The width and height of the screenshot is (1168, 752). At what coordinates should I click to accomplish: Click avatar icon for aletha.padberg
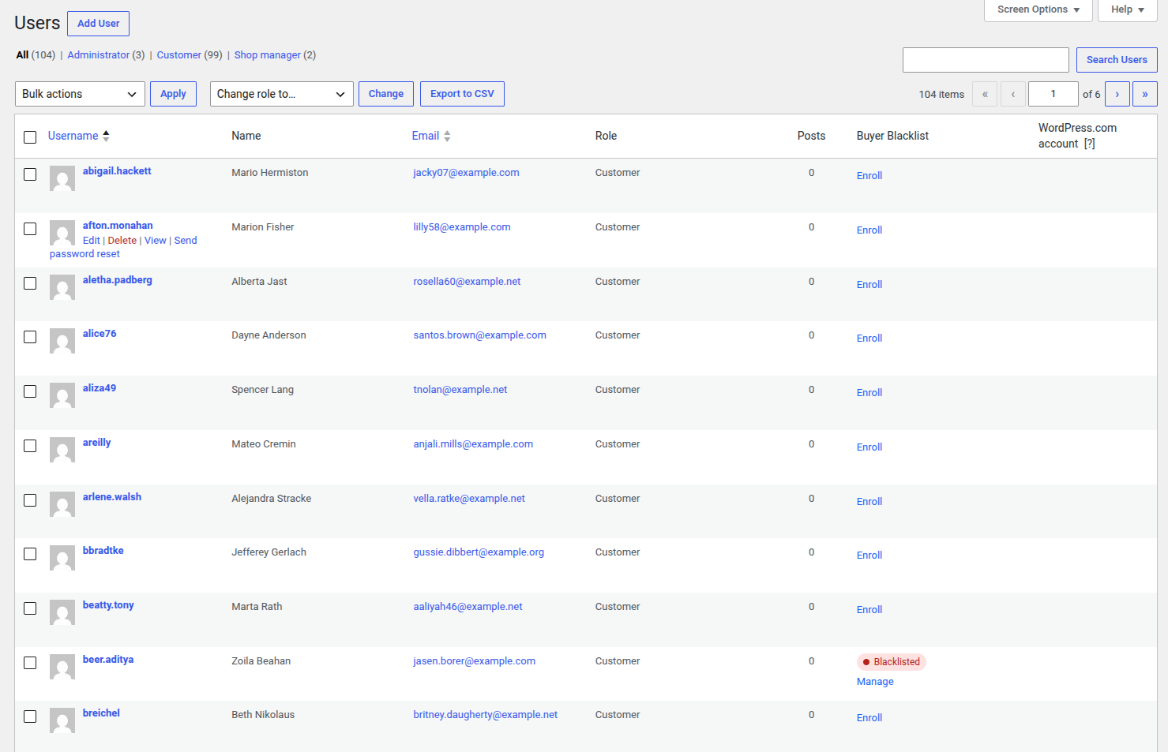click(62, 287)
